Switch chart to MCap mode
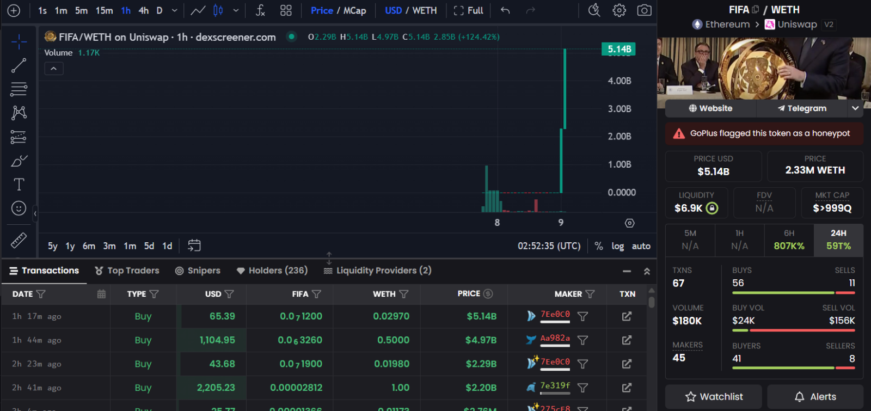This screenshot has height=411, width=871. [x=355, y=10]
